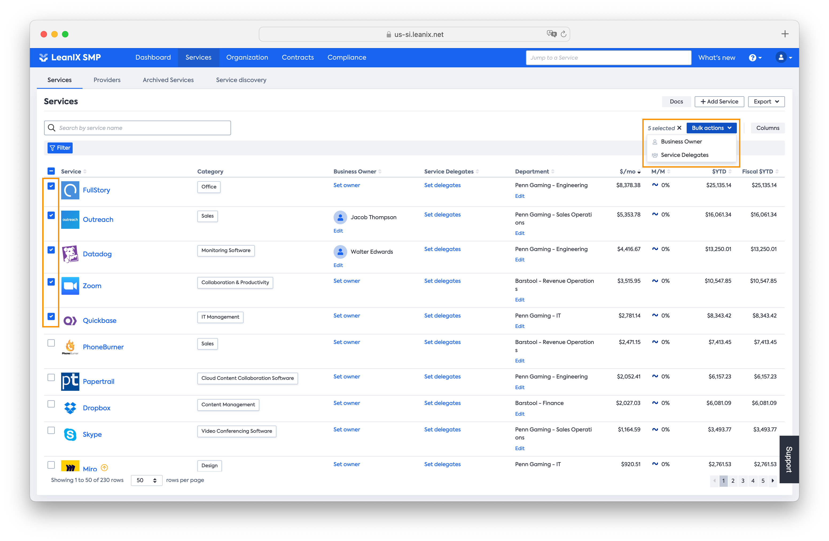The width and height of the screenshot is (829, 541).
Task: Open the Quickbase logo icon
Action: [x=70, y=321]
